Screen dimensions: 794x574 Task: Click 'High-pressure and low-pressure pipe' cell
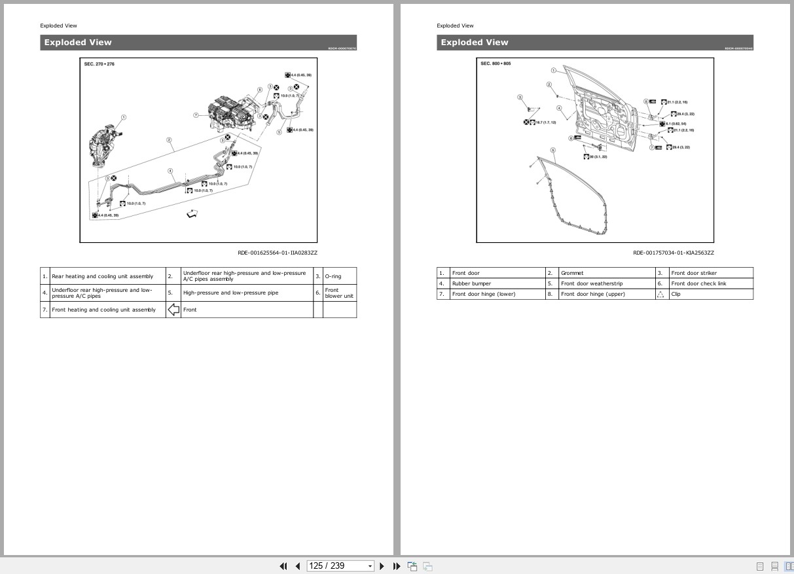point(247,293)
